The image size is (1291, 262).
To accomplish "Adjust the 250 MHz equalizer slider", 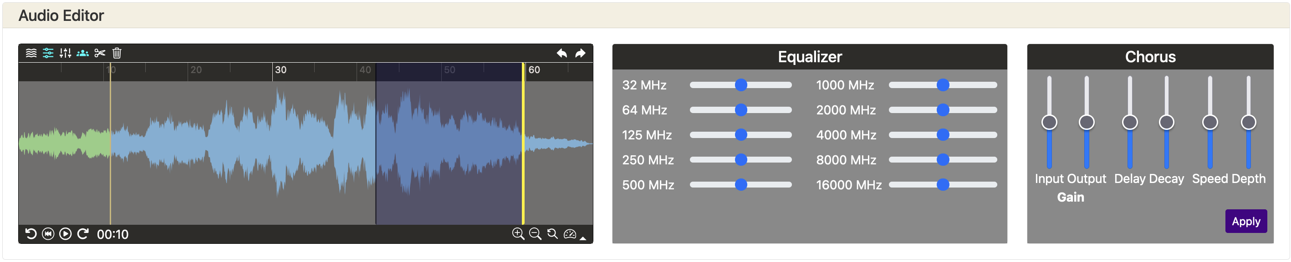I will [x=741, y=160].
